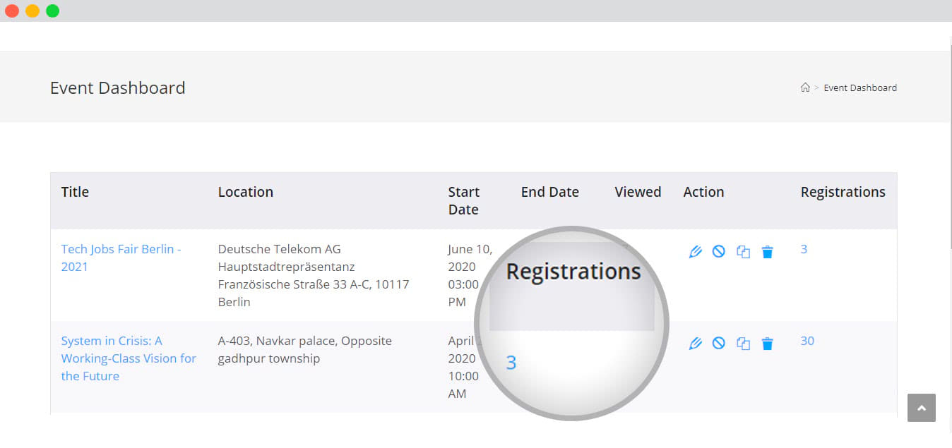Click cancel icon for Tech Jobs Fair Berlin
The height and width of the screenshot is (448, 952).
pos(718,251)
